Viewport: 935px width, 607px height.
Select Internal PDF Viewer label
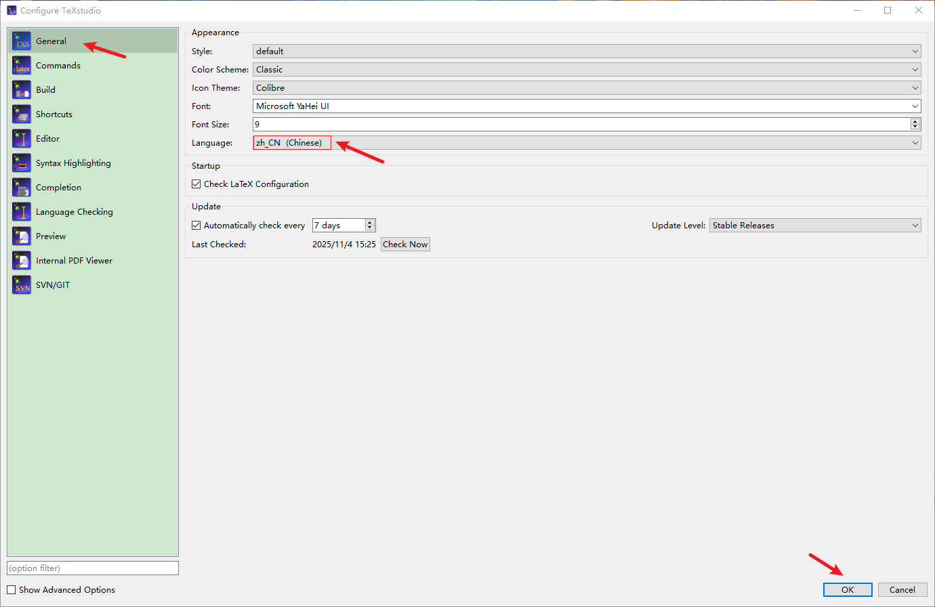point(74,261)
